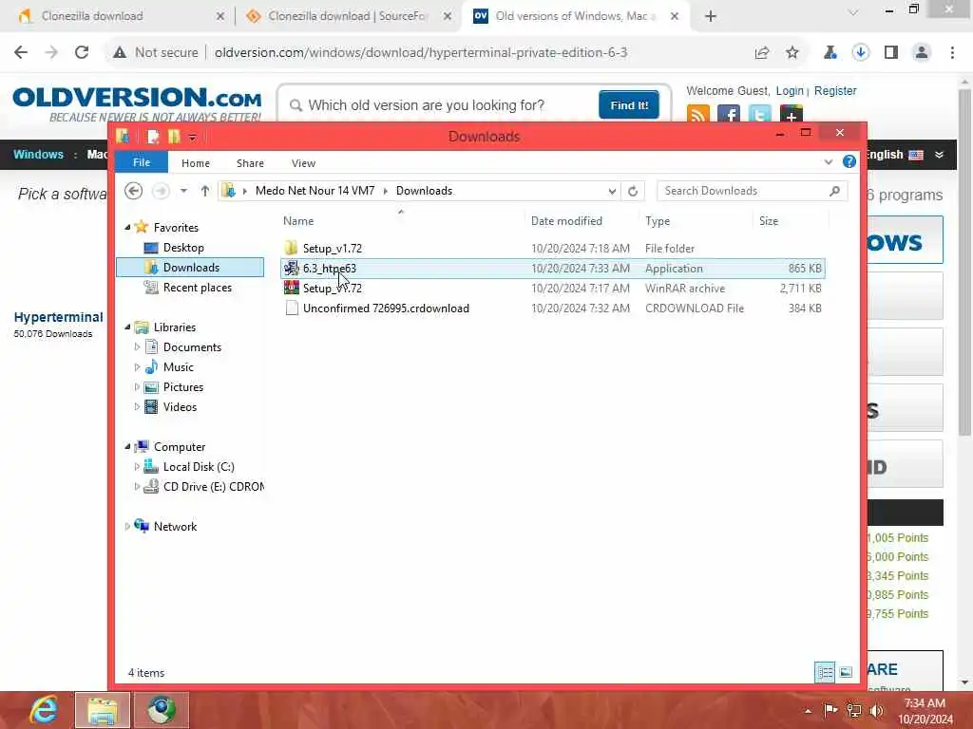
Task: Open Customize Quick Access Toolbar dropdown
Action: 192,137
